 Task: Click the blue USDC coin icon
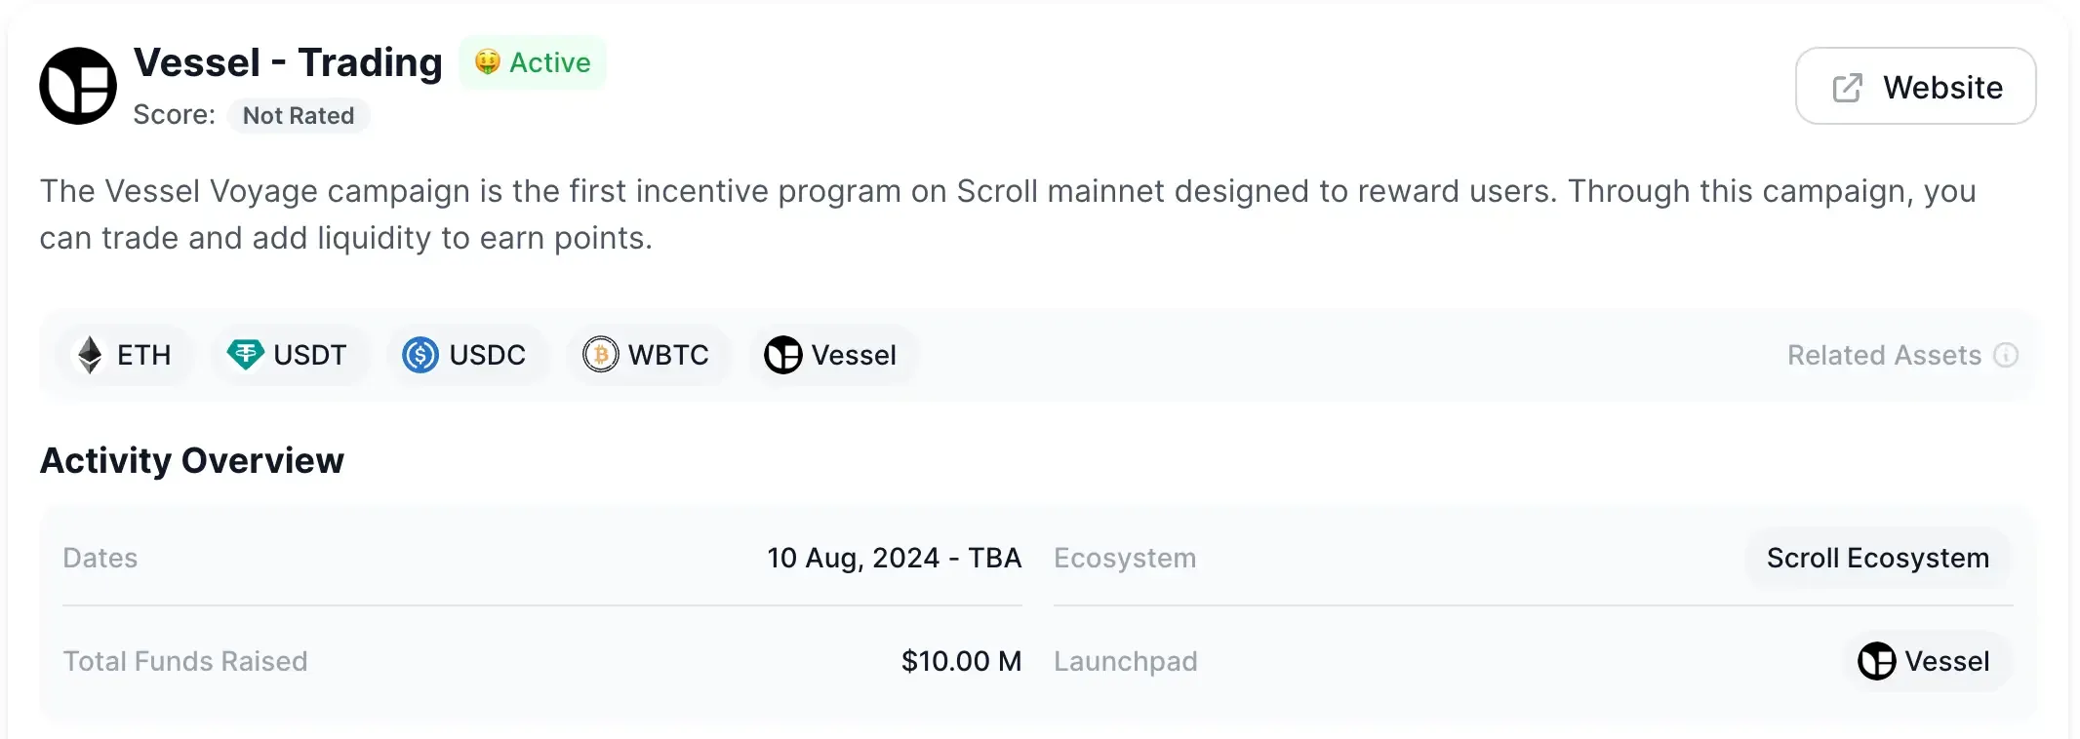tap(420, 355)
